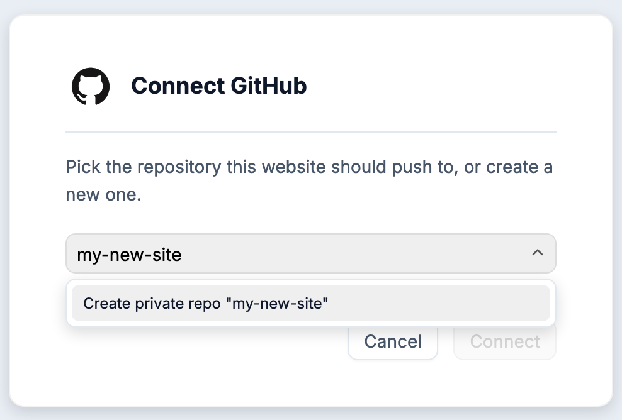Click the word "Connect" in the dialog title

pyautogui.click(x=178, y=86)
